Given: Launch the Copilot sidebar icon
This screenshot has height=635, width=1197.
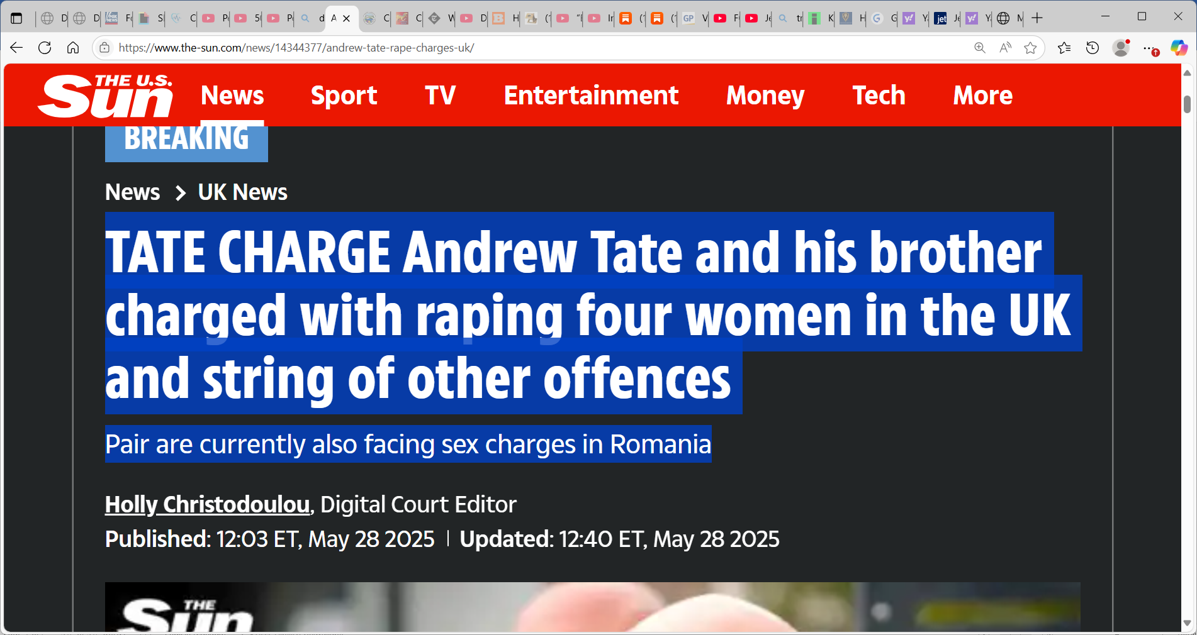Looking at the screenshot, I should (1178, 48).
